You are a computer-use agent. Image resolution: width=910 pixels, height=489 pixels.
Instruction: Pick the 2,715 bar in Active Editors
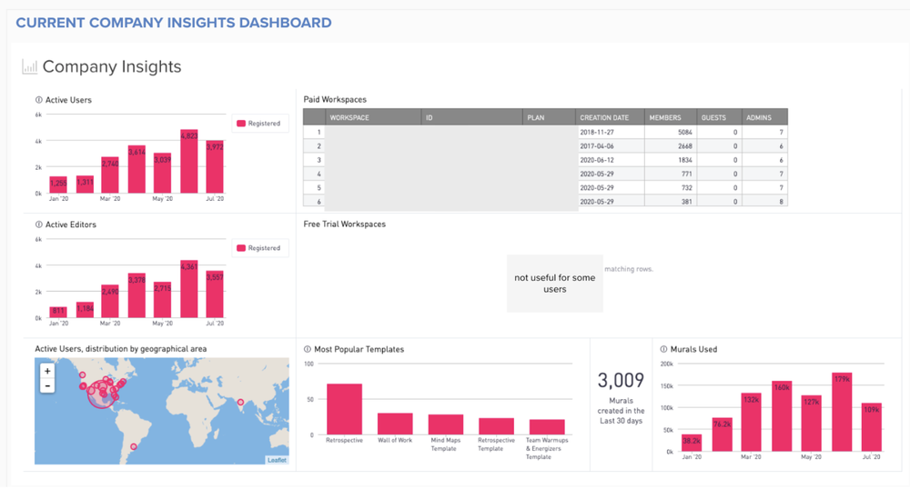click(163, 300)
